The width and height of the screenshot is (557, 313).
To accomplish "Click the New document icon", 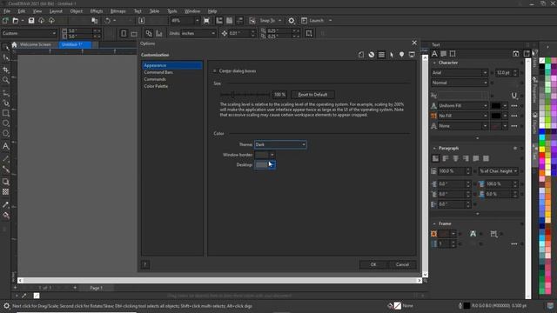I will [5, 21].
